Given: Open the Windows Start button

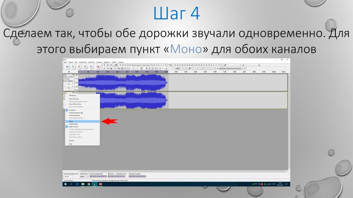Looking at the screenshot, I should [x=65, y=184].
